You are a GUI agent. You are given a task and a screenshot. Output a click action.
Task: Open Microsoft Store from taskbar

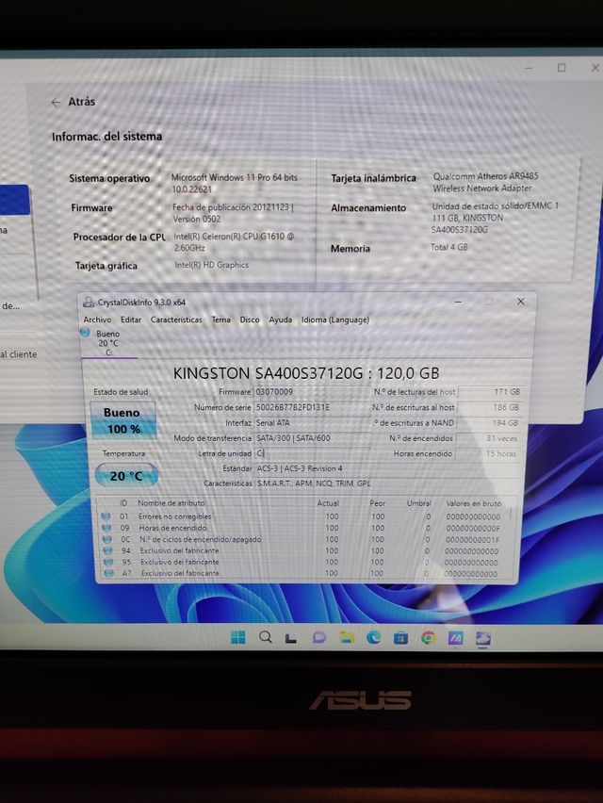(400, 637)
